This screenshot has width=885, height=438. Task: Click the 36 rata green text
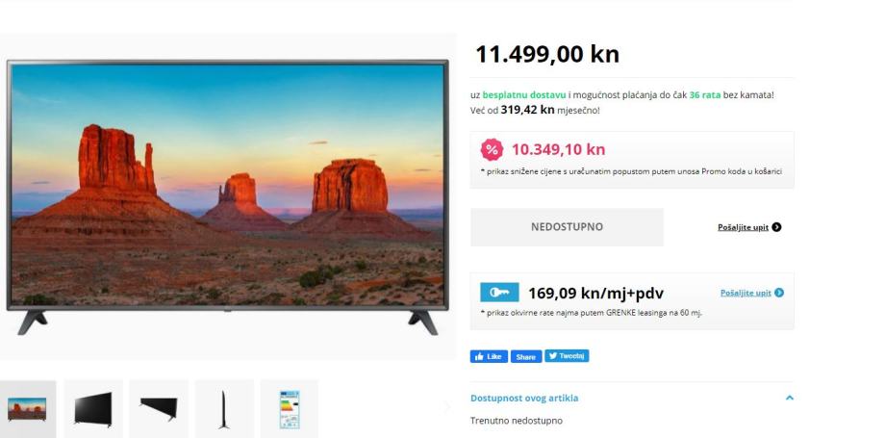pyautogui.click(x=705, y=95)
